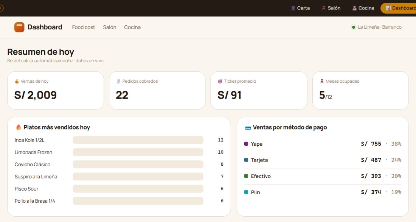
Task: Select the Limonada Frozen label
Action: 33,152
